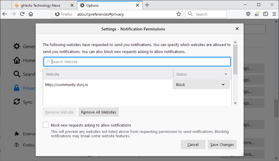Open the General preferences category

[24, 46]
